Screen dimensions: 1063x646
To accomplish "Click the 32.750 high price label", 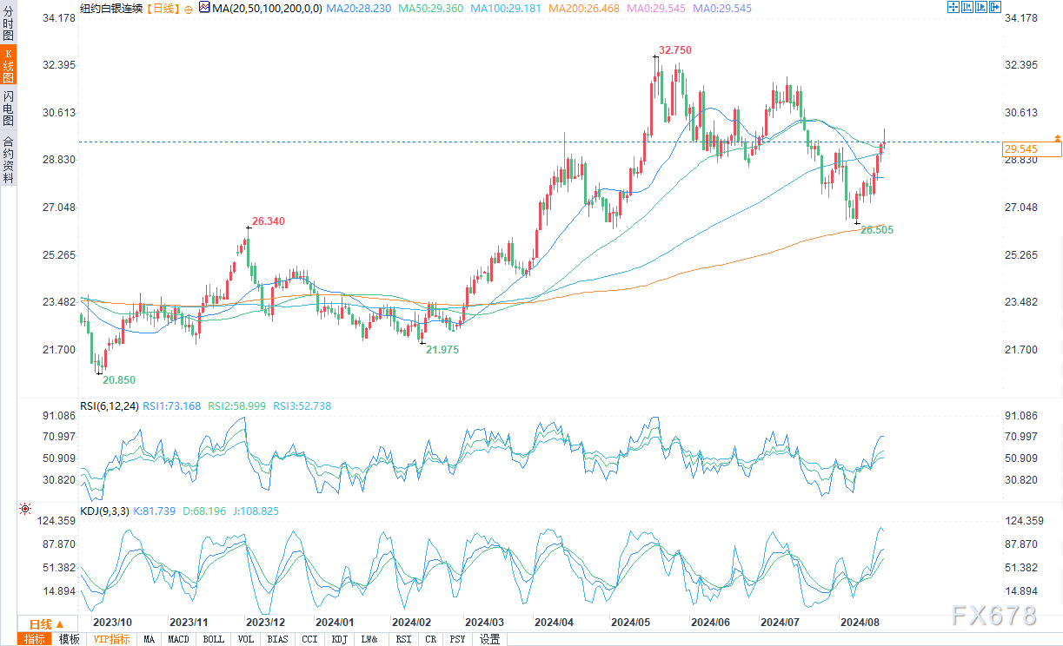I will (675, 50).
